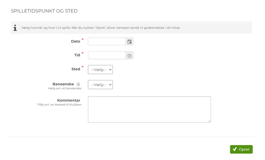Viewport: 265px width, 160px height.
Task: Expand the Sted dropdown
Action: 100,70
